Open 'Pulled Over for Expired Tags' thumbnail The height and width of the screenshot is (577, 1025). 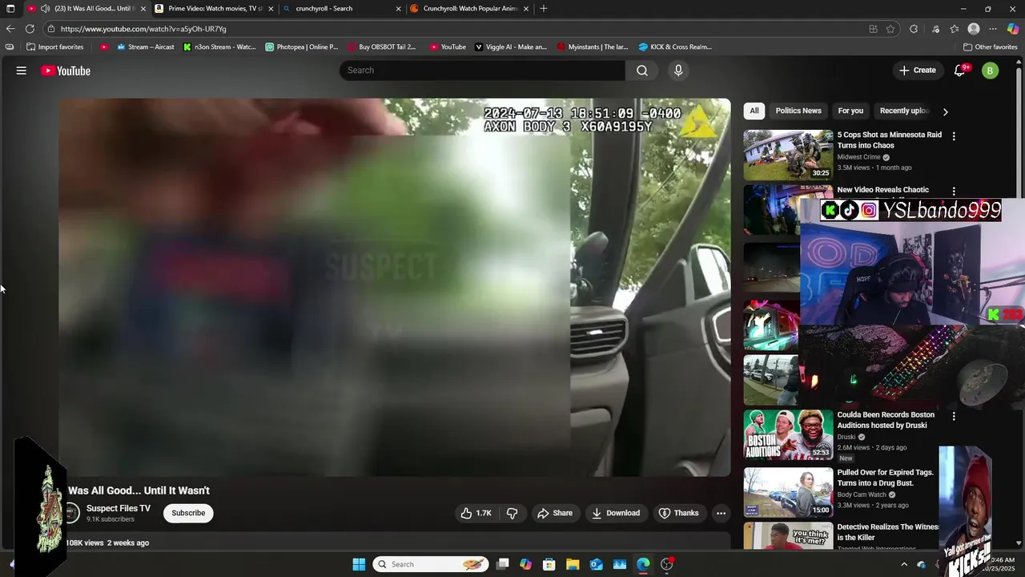tap(788, 491)
